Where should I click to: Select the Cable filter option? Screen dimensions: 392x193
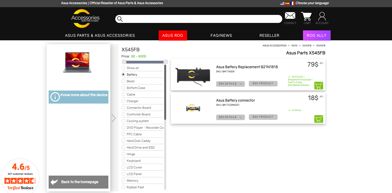click(124, 94)
